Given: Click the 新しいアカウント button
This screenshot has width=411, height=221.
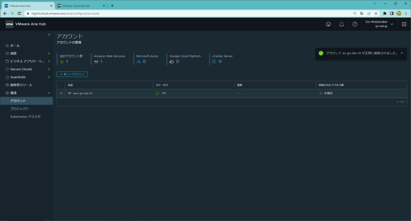Looking at the screenshot, I should [x=72, y=74].
